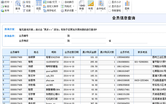Click the 姓名 column header
Viewport: 166px width, 104px height.
36,52
